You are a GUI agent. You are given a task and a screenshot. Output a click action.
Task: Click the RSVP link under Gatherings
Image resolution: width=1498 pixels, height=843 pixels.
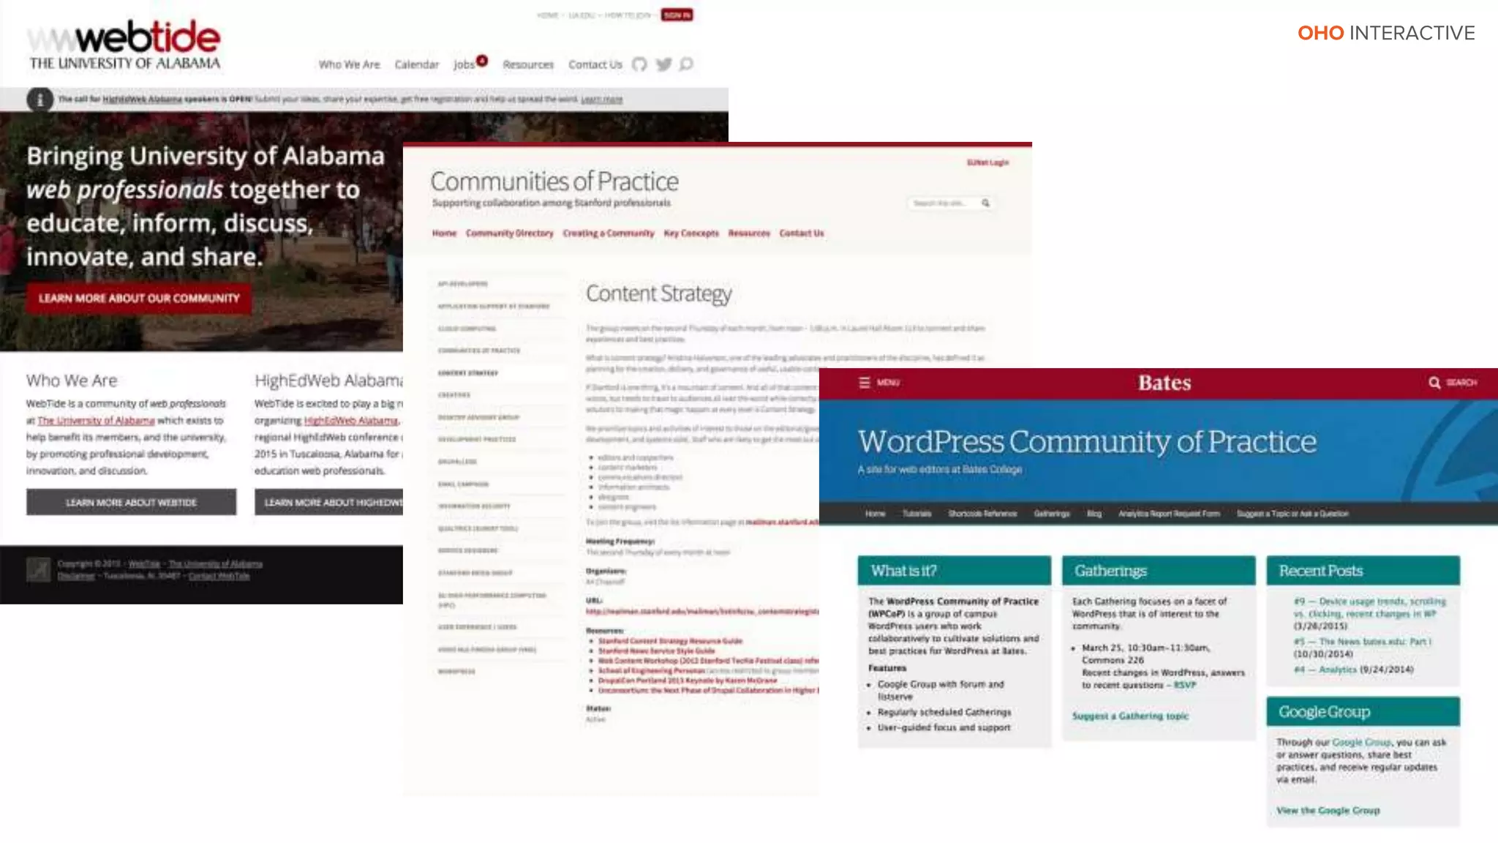(1185, 685)
